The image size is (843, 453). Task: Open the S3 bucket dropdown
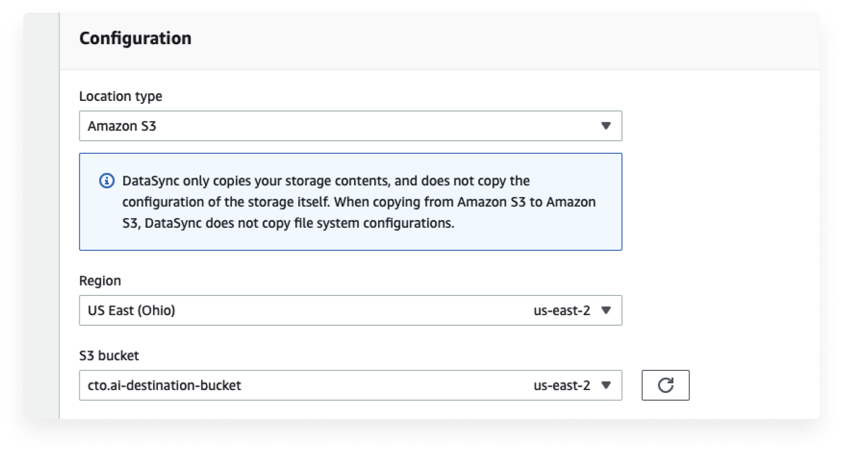click(350, 385)
